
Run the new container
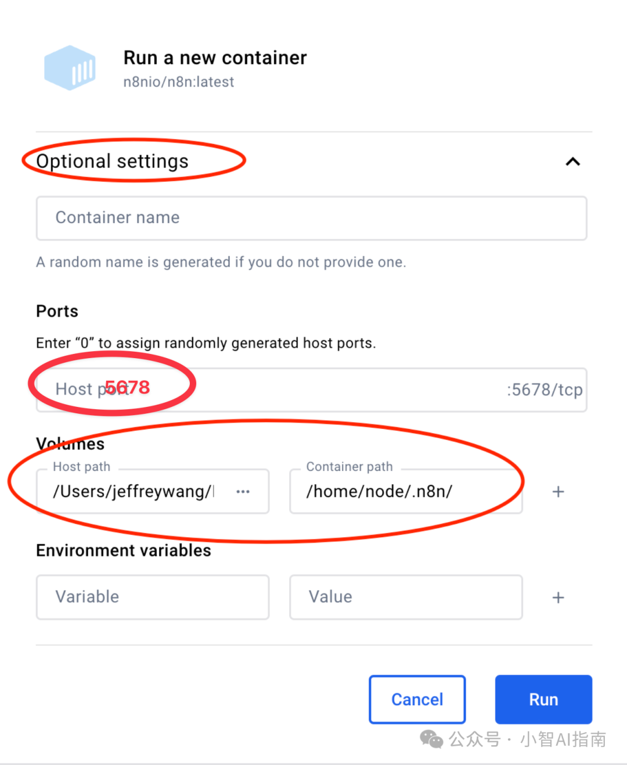pos(543,699)
